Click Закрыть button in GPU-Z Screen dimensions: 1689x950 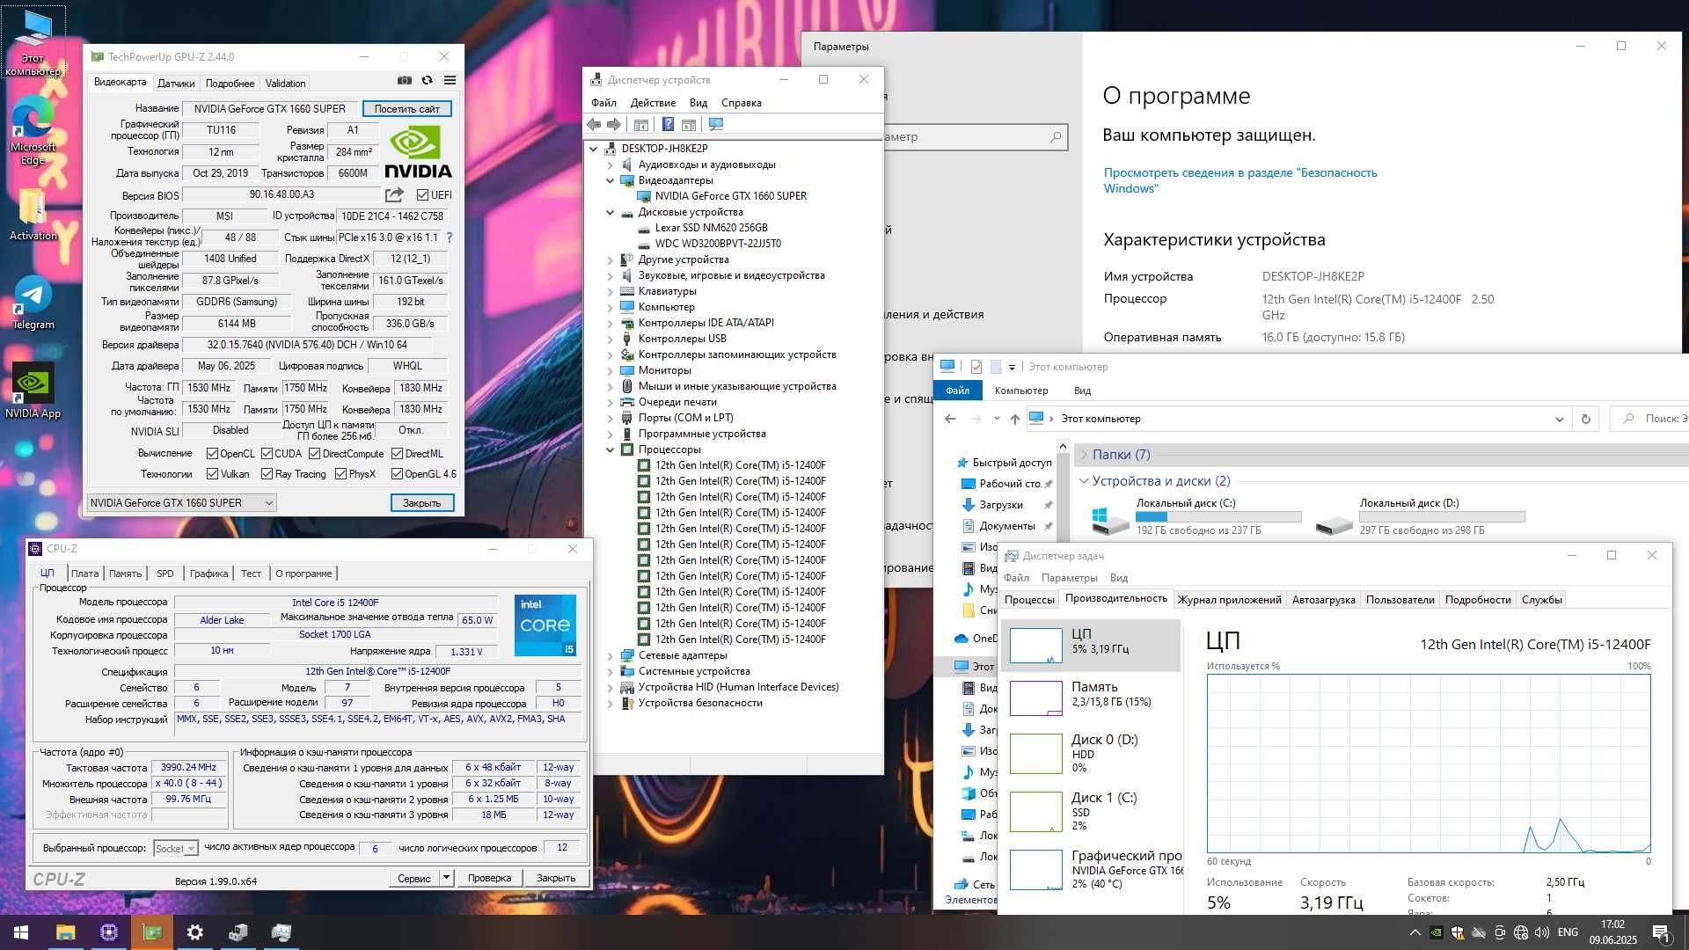pyautogui.click(x=422, y=503)
